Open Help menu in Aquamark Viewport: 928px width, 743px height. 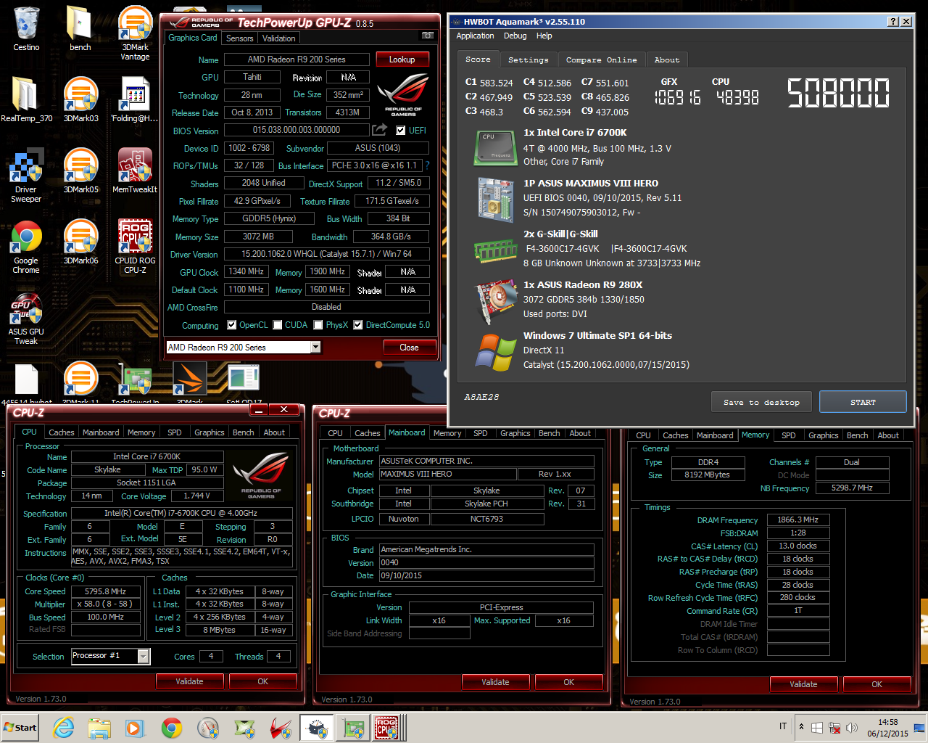[544, 36]
